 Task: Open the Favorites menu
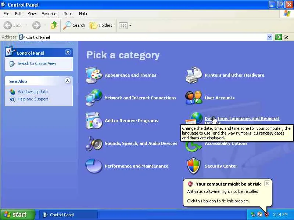[50, 14]
